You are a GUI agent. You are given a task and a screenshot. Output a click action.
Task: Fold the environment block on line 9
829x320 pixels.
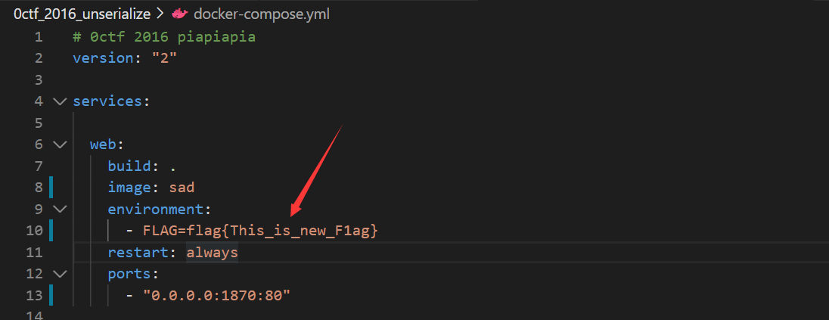pos(61,210)
